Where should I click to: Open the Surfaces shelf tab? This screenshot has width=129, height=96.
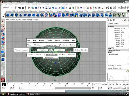[108, 11]
